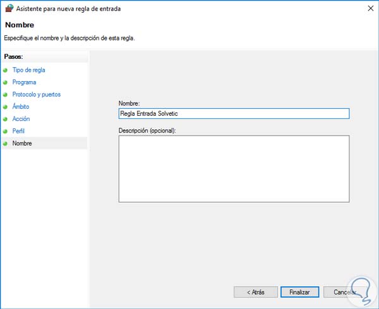
Task: Click the firewall wizard title bar icon
Action: click(x=8, y=9)
